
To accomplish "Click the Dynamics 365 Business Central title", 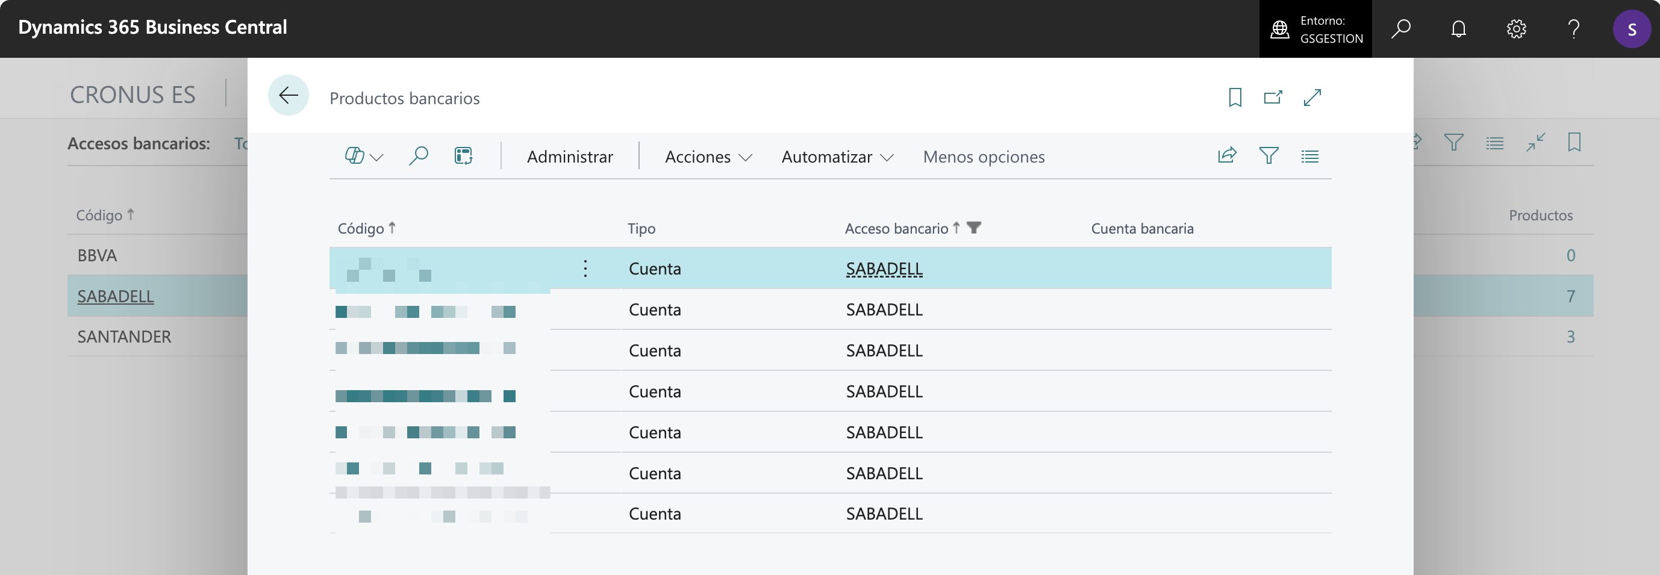I will [x=153, y=27].
